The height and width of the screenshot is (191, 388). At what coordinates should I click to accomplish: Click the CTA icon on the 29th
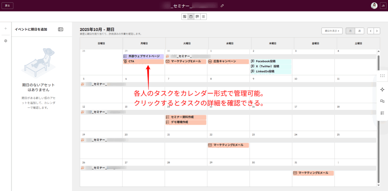point(125,61)
